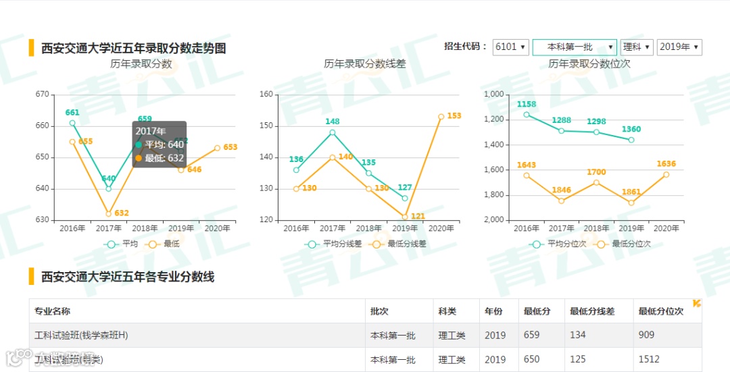The image size is (730, 372).
Task: Click 2020 lowest line-difference point 153
Action: click(441, 117)
